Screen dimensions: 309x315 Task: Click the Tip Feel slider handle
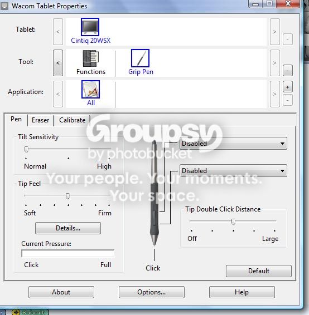click(x=68, y=196)
